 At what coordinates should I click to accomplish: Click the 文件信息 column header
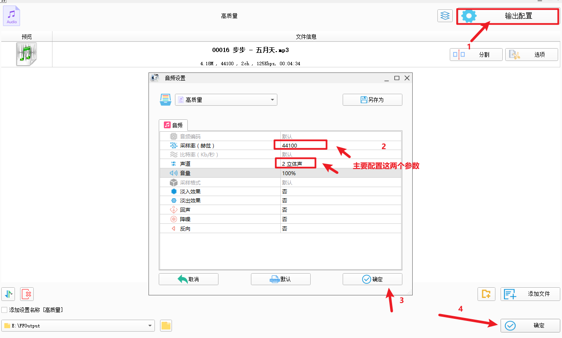pyautogui.click(x=306, y=37)
